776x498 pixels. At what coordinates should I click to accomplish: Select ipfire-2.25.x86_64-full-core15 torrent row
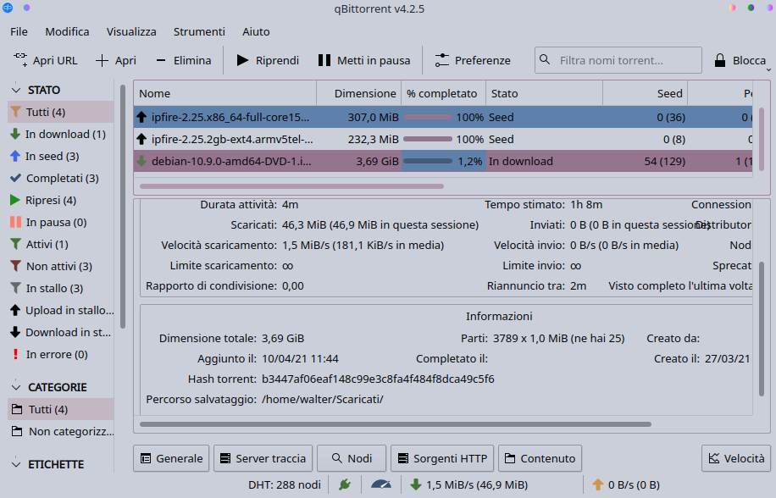[443, 117]
